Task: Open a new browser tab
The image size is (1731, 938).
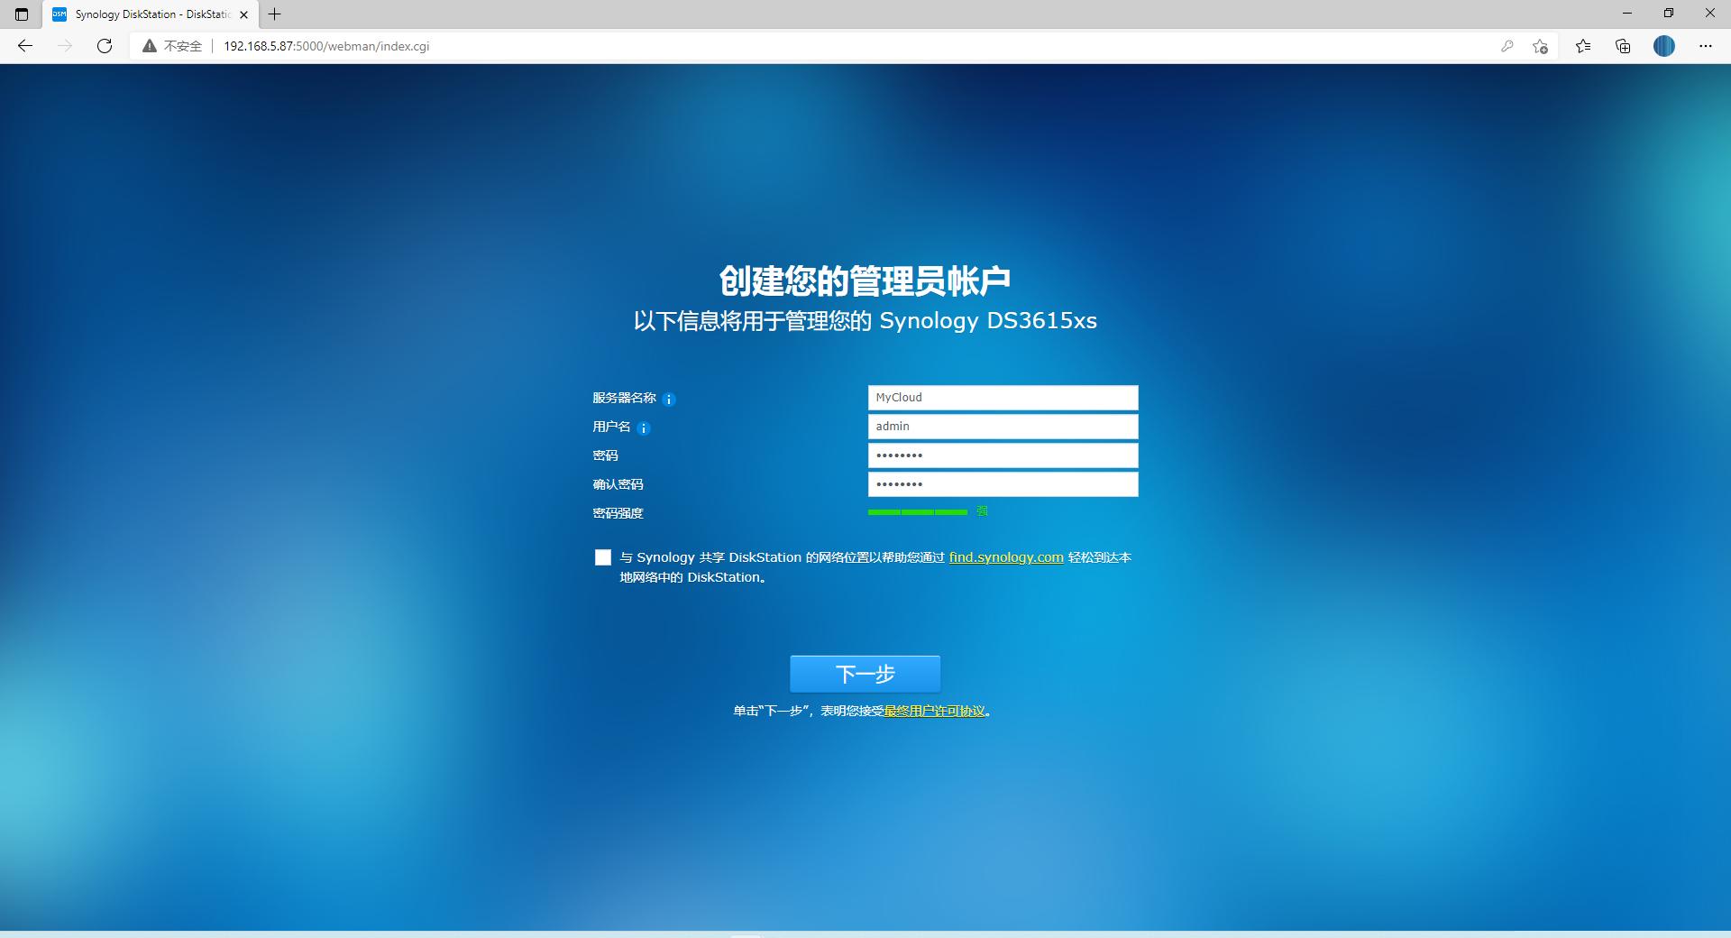Action: [275, 14]
